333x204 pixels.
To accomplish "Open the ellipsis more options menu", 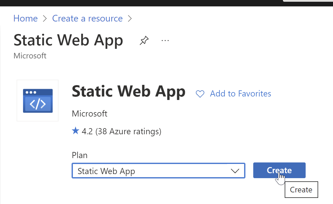I will [x=165, y=40].
